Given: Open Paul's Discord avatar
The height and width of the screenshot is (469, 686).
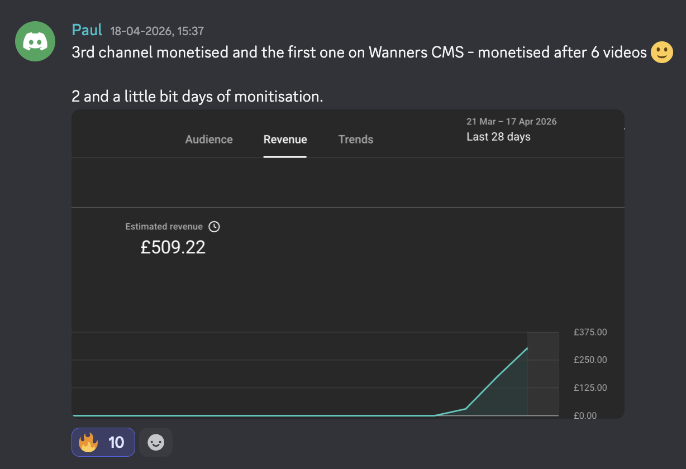Looking at the screenshot, I should coord(35,41).
